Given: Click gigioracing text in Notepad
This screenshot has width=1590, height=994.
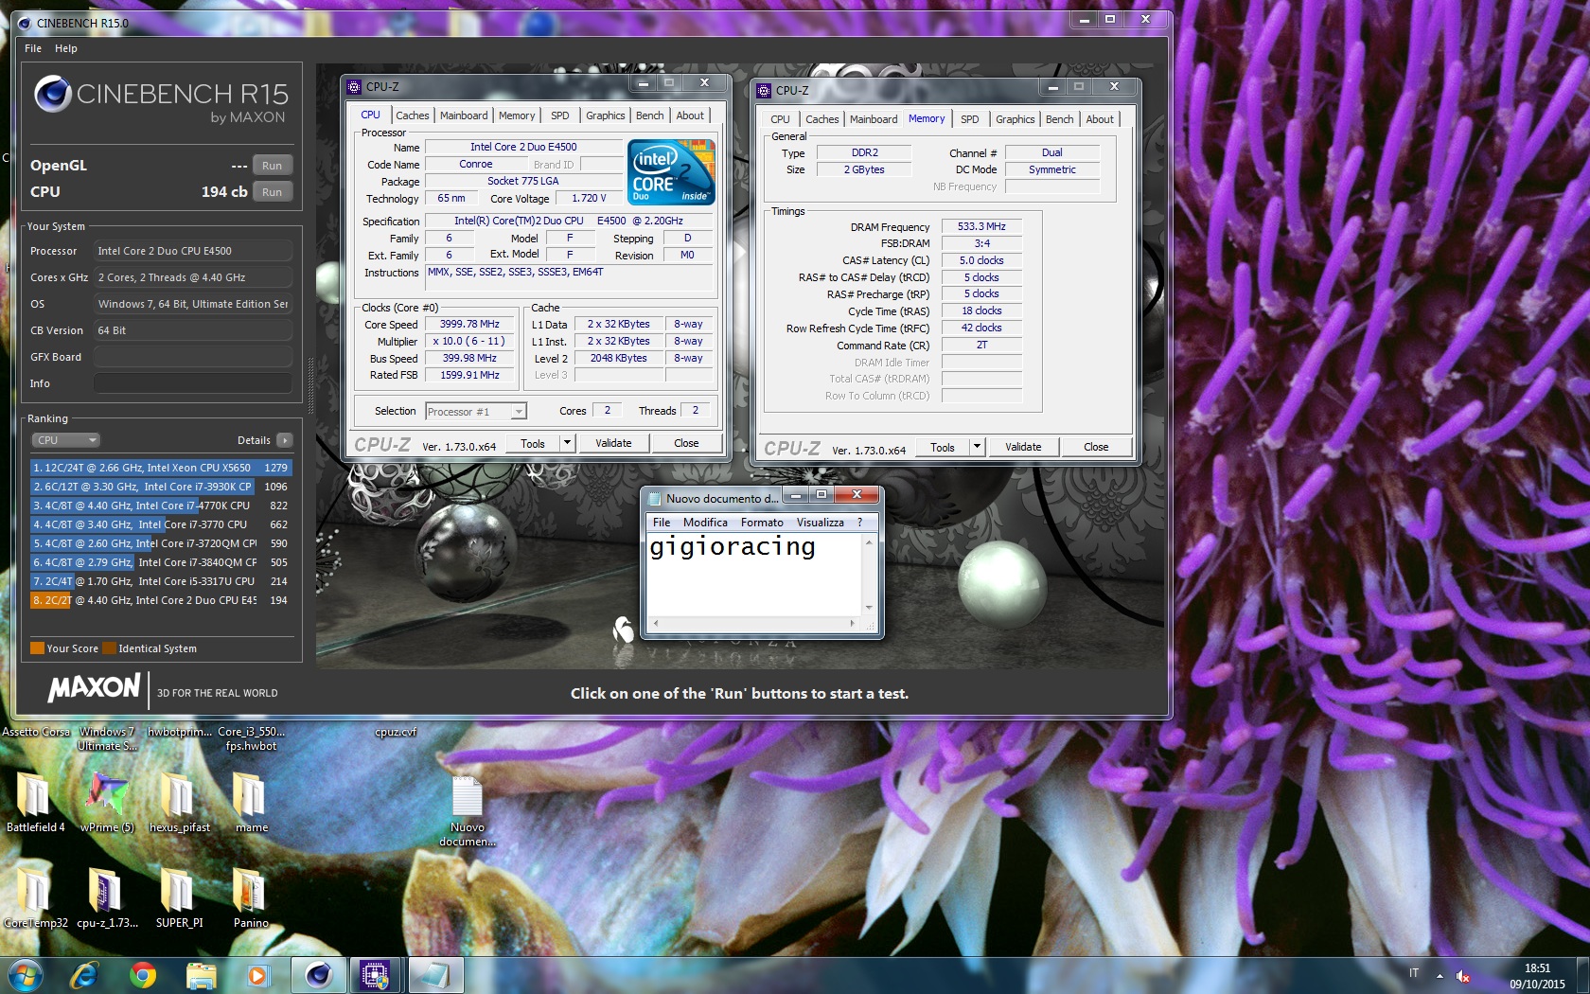Looking at the screenshot, I should click(732, 547).
